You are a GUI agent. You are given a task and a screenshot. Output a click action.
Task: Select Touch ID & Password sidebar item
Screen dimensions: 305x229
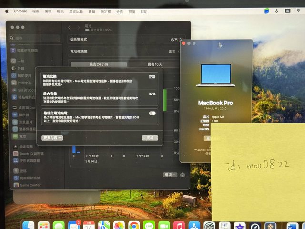(28, 154)
